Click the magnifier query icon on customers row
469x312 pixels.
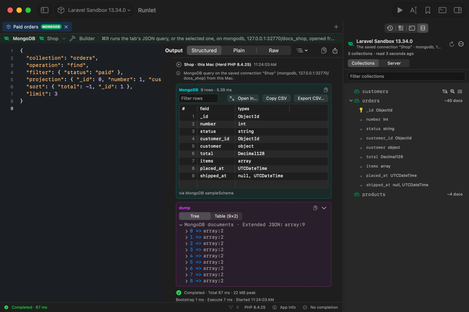pos(452,92)
